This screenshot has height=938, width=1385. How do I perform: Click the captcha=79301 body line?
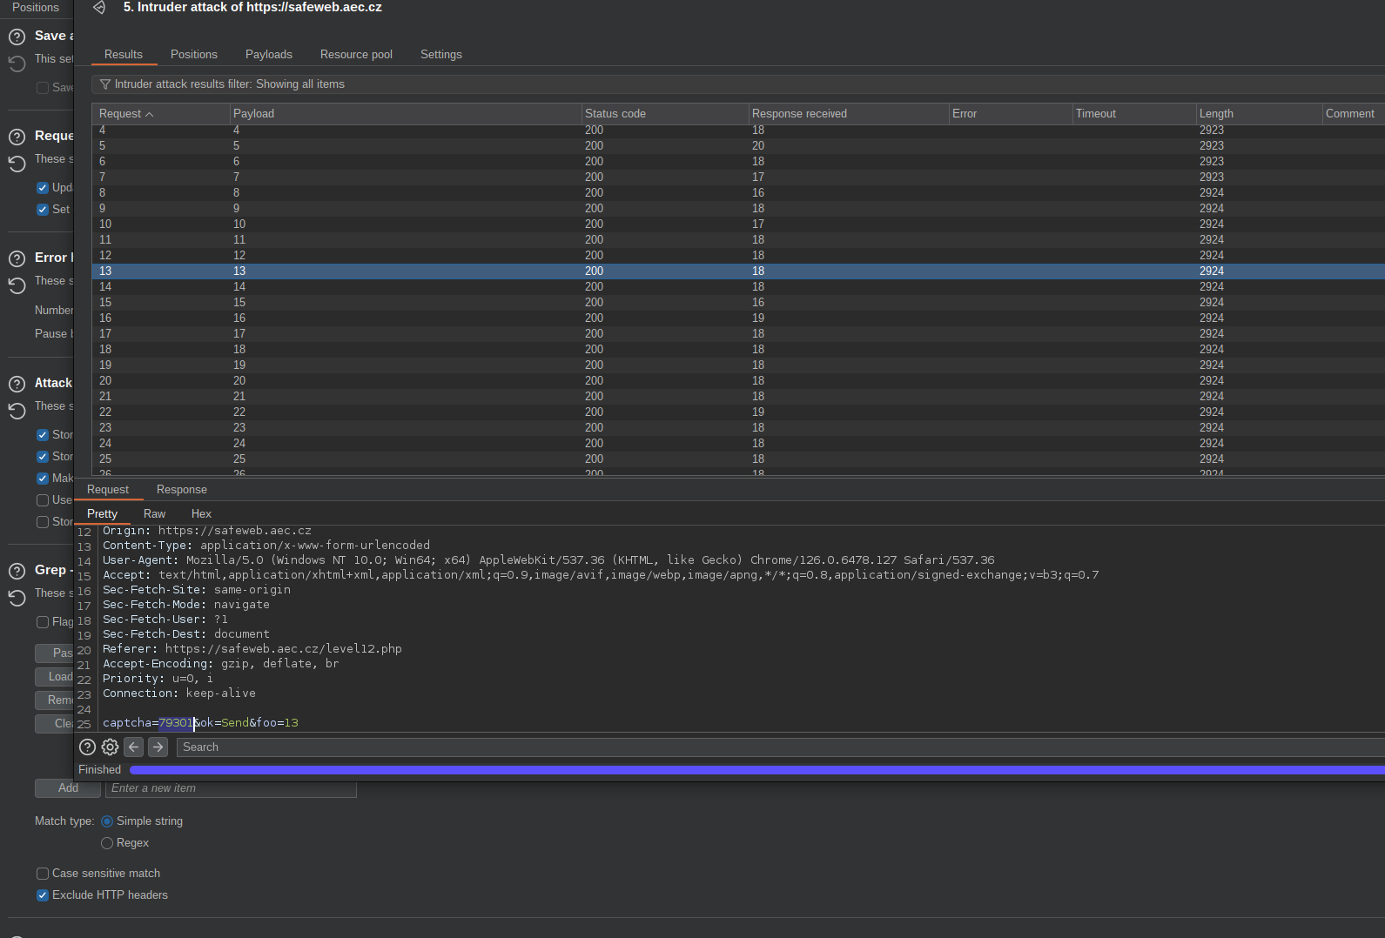(200, 723)
